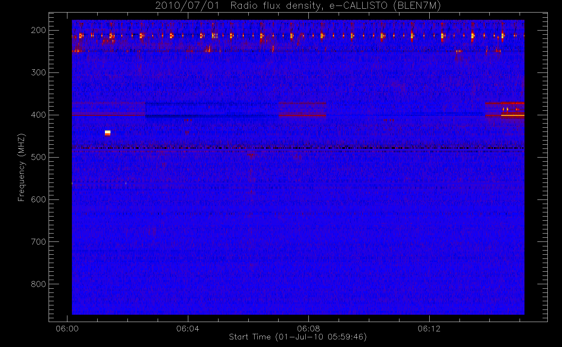The width and height of the screenshot is (562, 347).
Task: Click the '800' frequency tick label
Action: click(38, 284)
